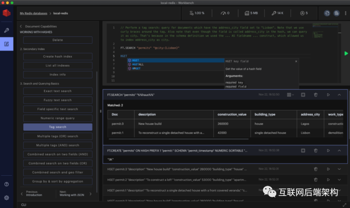Click the CPU 1.00 % stat

(x=197, y=13)
